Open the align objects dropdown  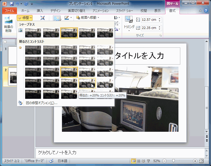point(117,18)
